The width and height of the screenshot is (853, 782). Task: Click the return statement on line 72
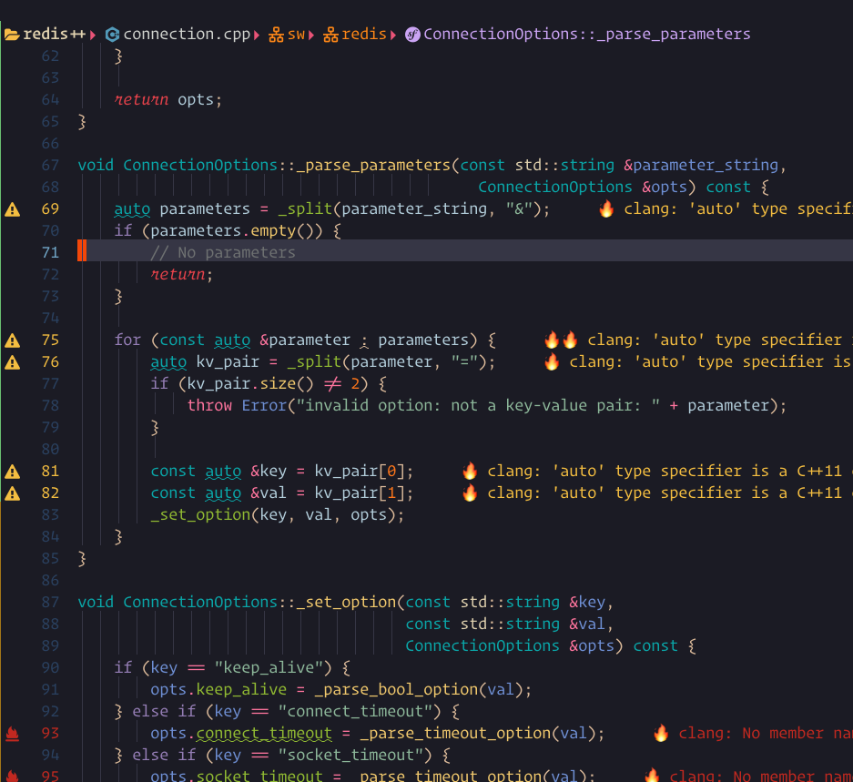pos(178,274)
